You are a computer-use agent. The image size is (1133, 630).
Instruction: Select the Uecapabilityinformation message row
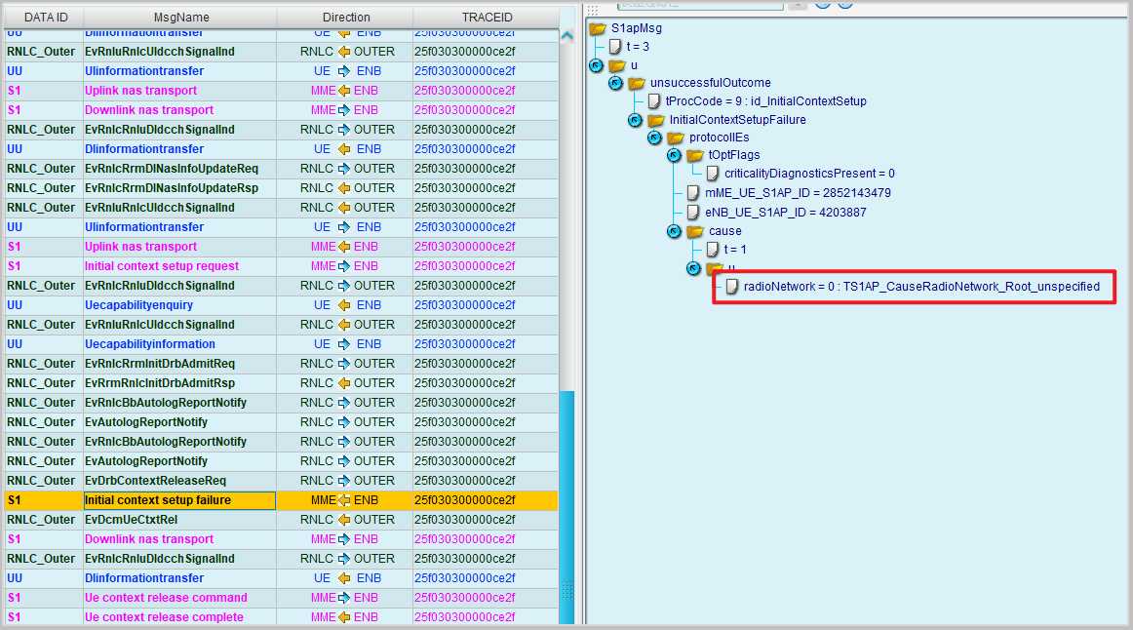[150, 344]
